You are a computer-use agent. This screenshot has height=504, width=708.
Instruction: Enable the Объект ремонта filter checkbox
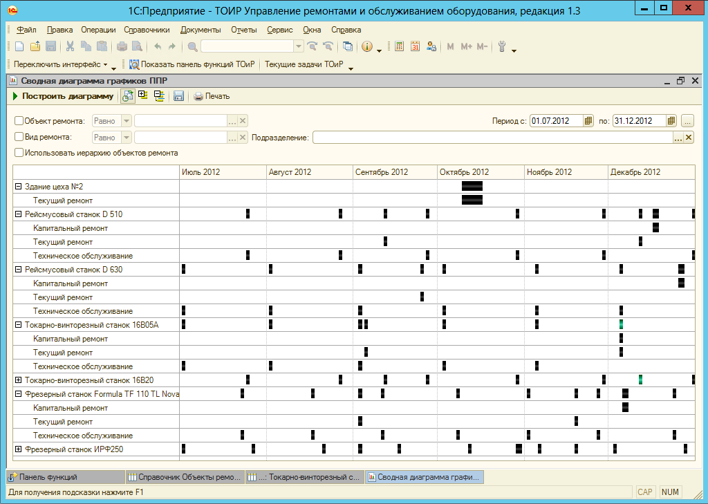pos(19,120)
